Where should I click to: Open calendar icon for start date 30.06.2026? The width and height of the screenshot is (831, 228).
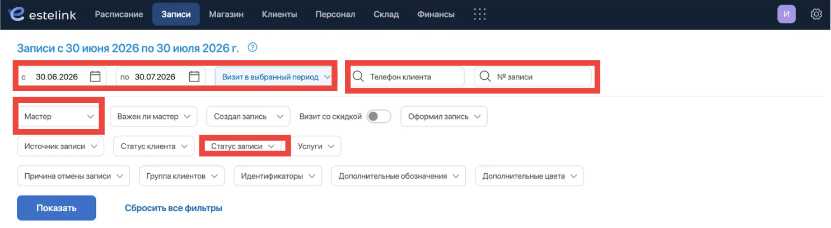[95, 77]
